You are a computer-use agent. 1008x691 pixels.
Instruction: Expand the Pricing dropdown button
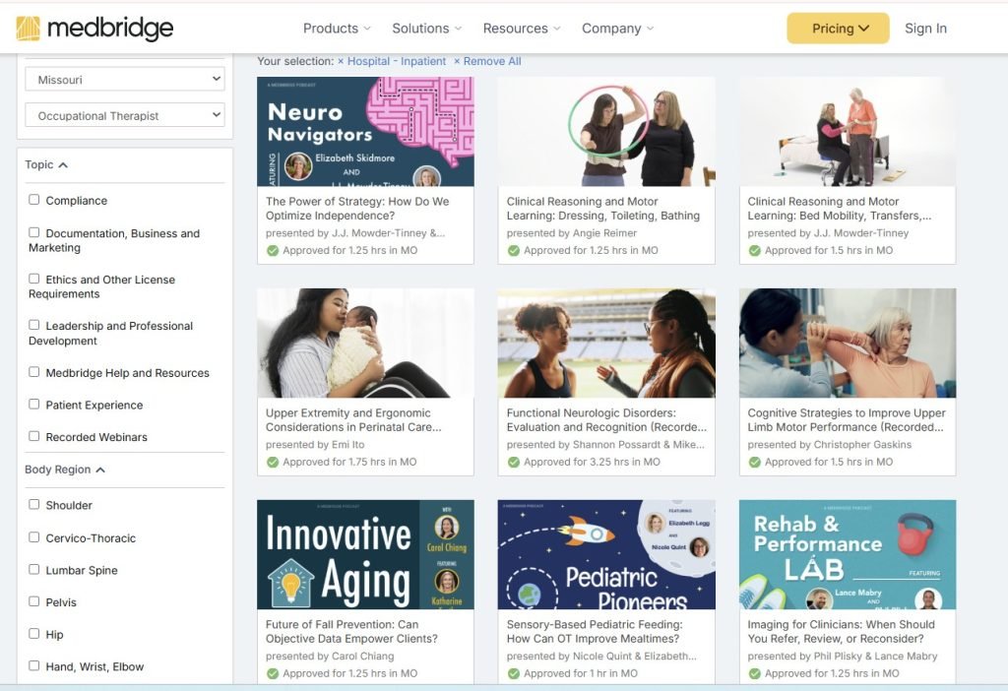838,29
